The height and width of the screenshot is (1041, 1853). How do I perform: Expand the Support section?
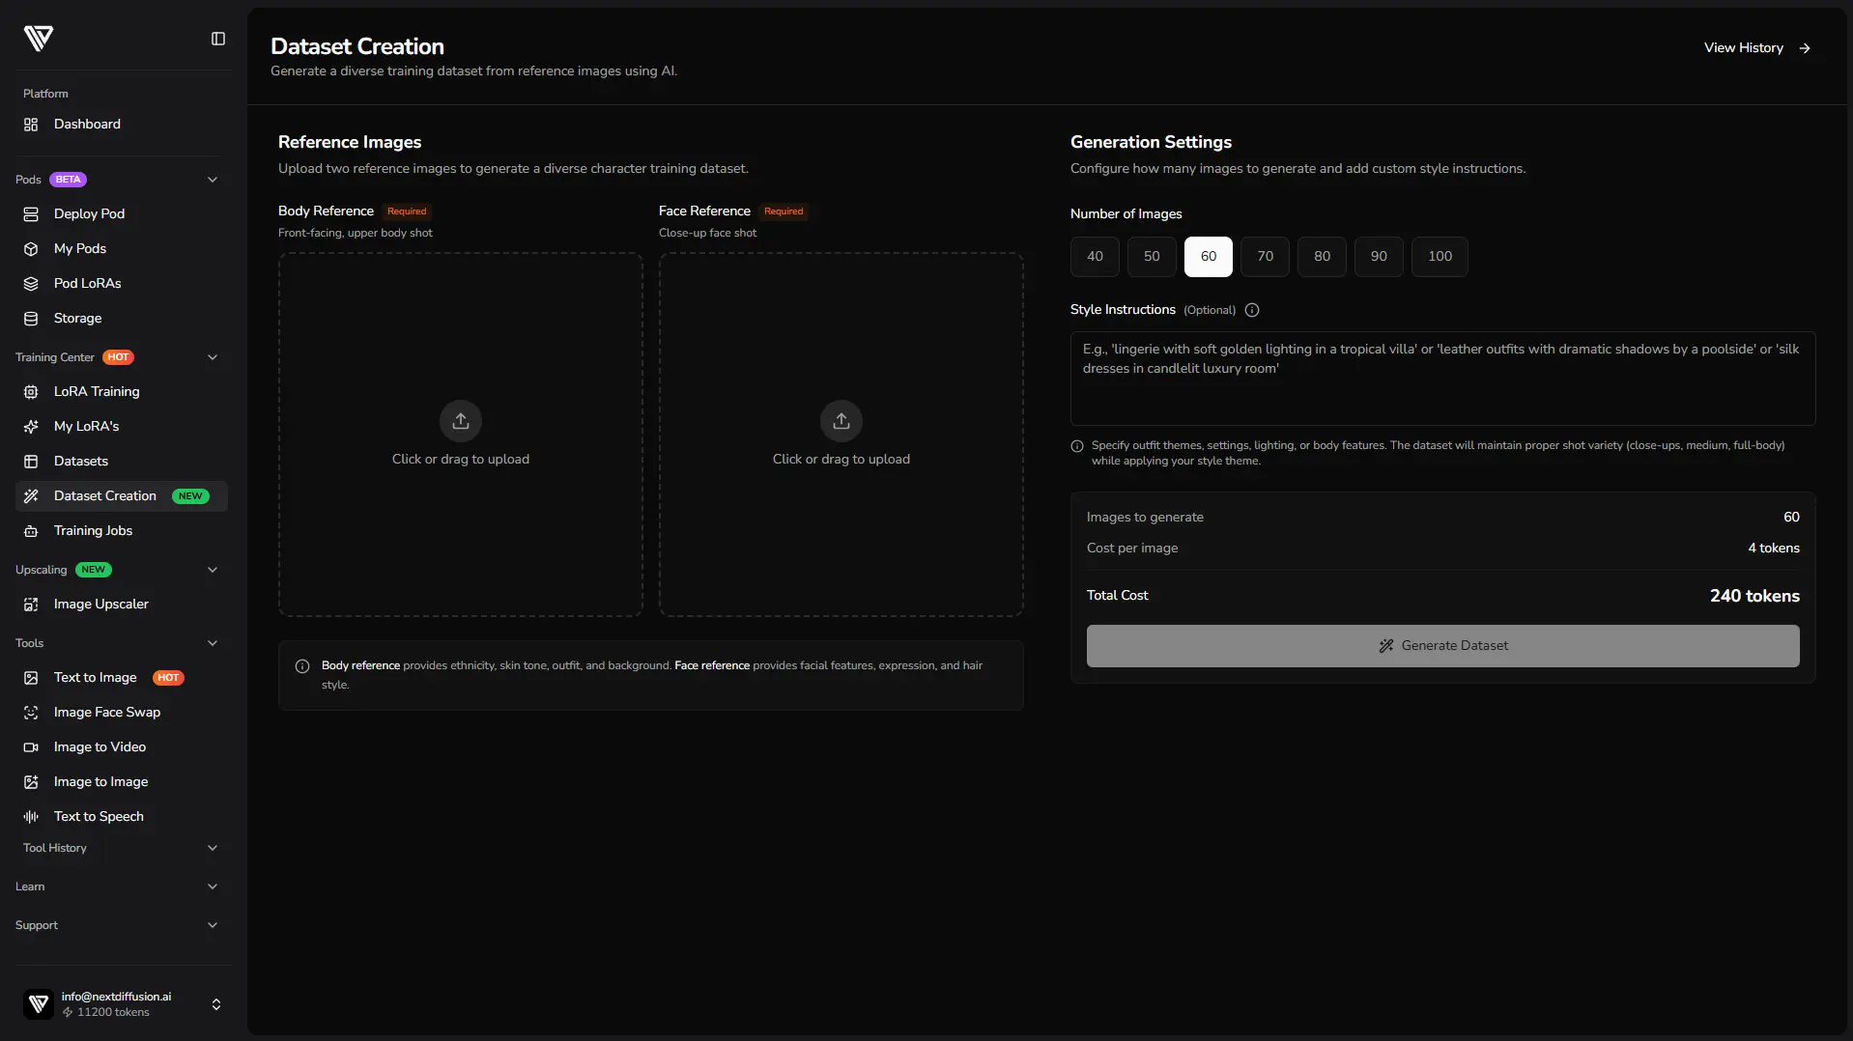(213, 925)
